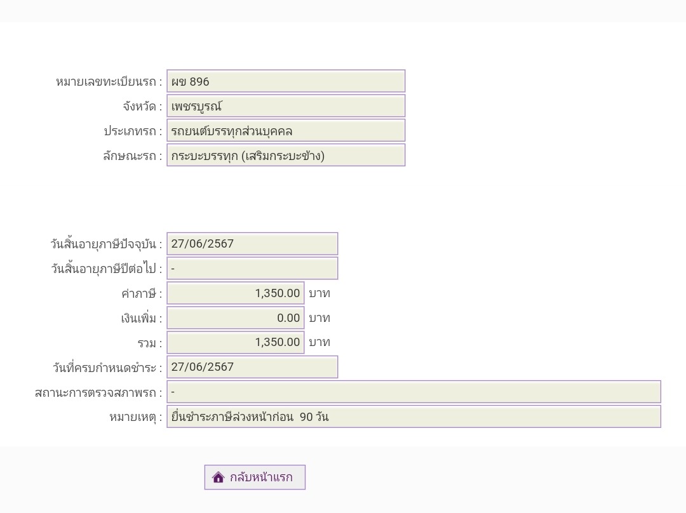Image resolution: width=686 pixels, height=513 pixels.
Task: Click the บาท unit beside รวม
Action: click(x=319, y=342)
